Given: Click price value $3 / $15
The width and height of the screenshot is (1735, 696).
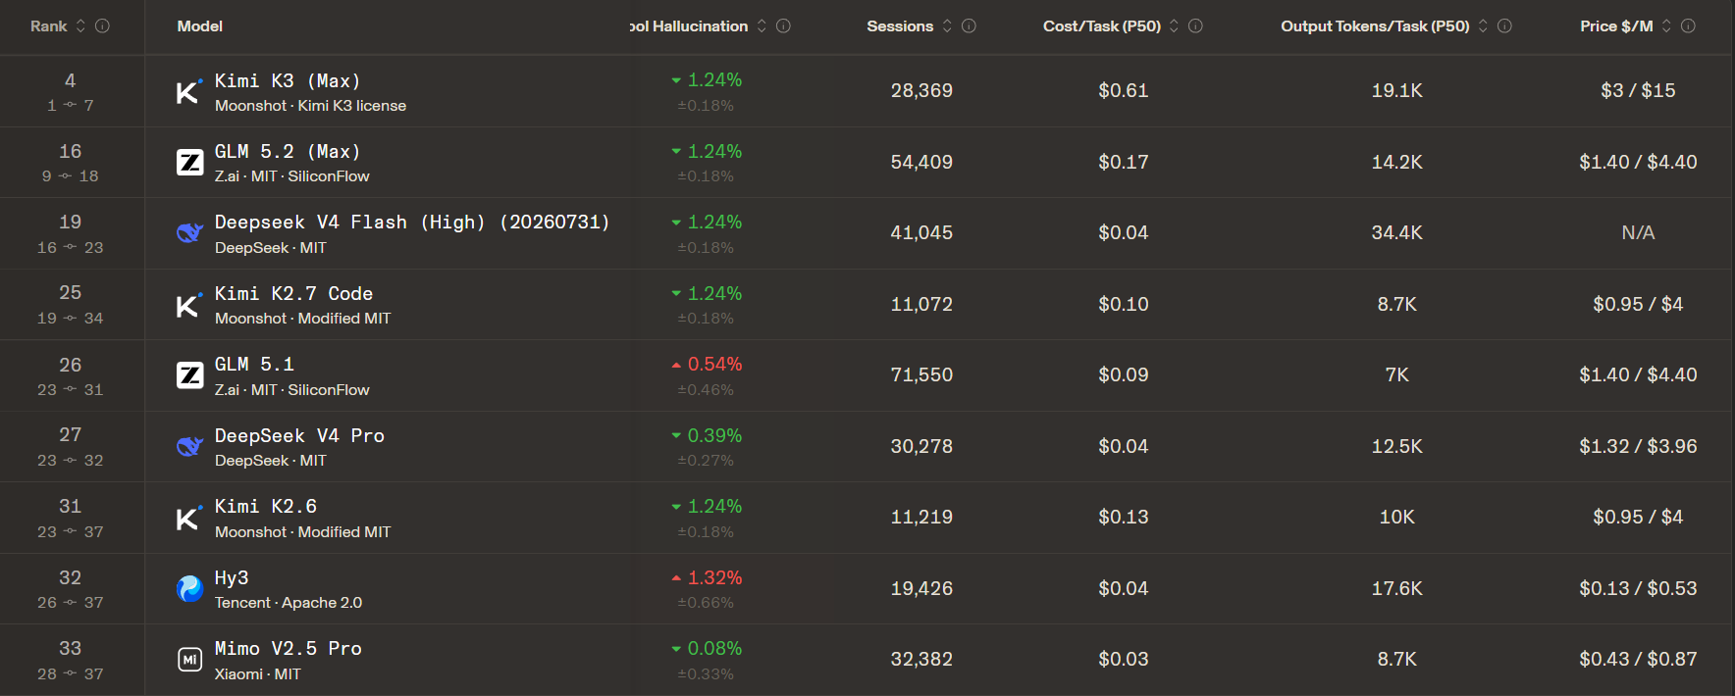Looking at the screenshot, I should 1638,91.
